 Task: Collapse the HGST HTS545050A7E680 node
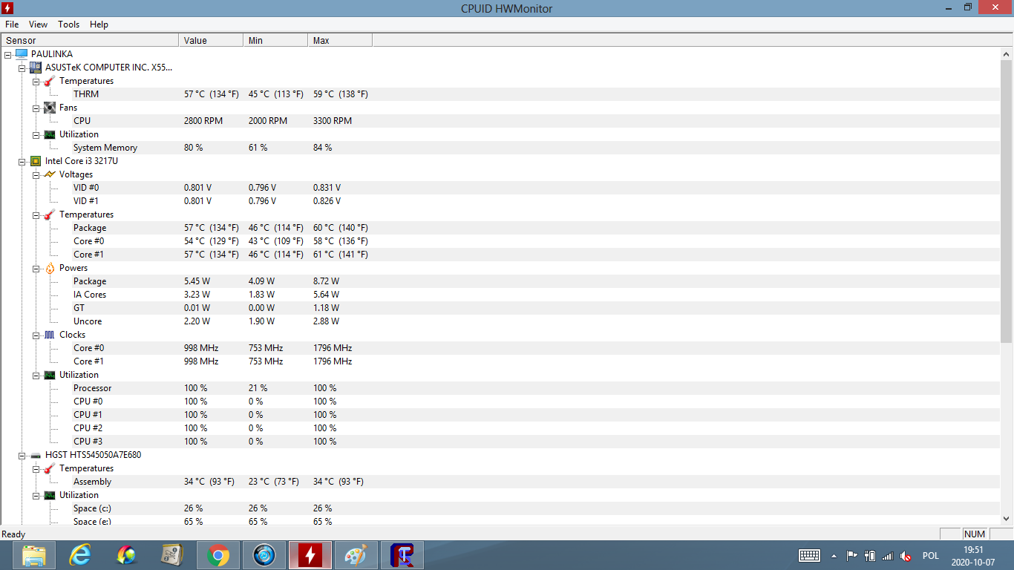(22, 455)
